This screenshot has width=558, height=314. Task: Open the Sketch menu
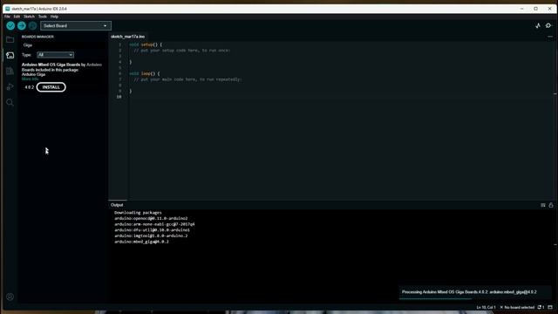pos(29,17)
